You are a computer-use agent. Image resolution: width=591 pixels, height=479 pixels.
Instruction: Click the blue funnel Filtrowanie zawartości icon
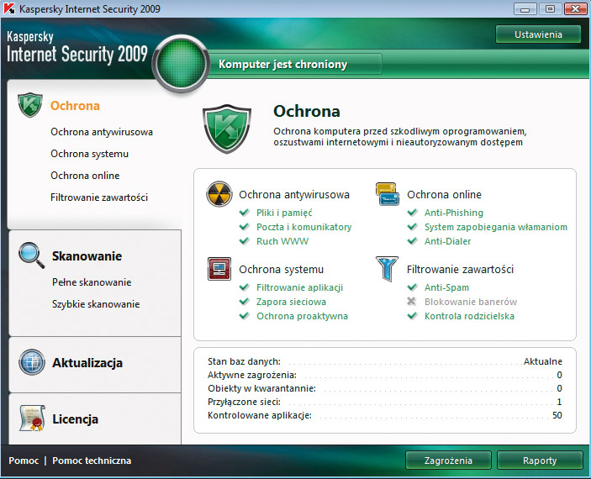click(387, 269)
